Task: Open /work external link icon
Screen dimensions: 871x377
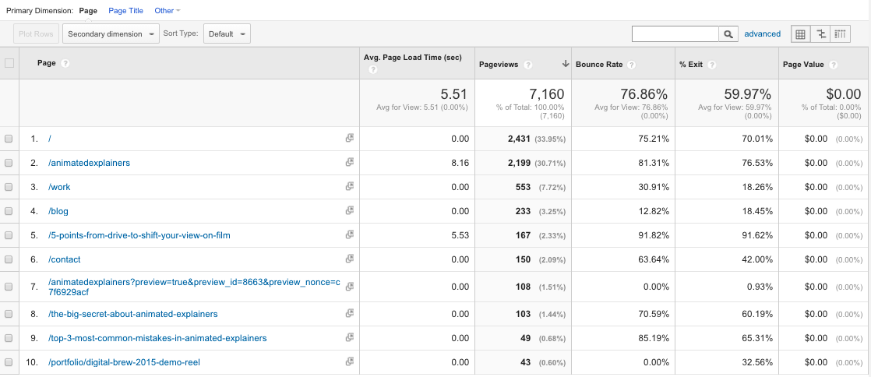Action: pos(349,187)
